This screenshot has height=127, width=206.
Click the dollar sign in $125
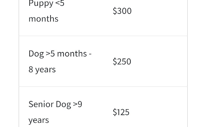115,112
